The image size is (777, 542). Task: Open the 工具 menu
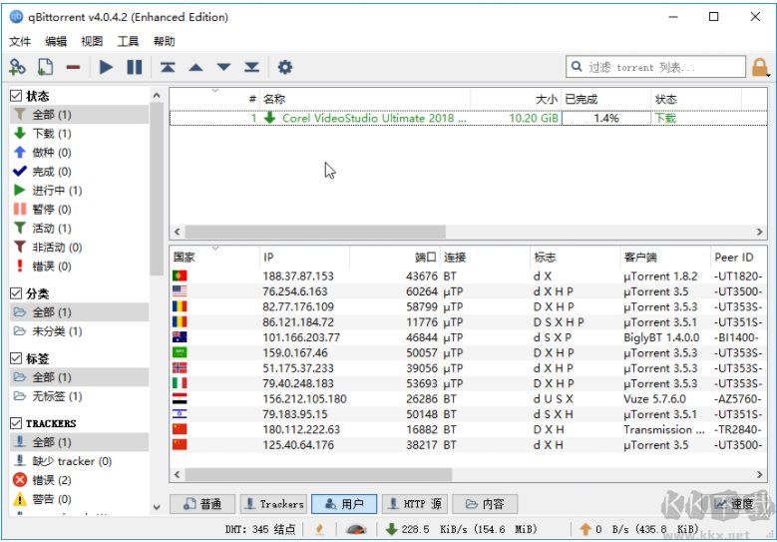pyautogui.click(x=128, y=41)
